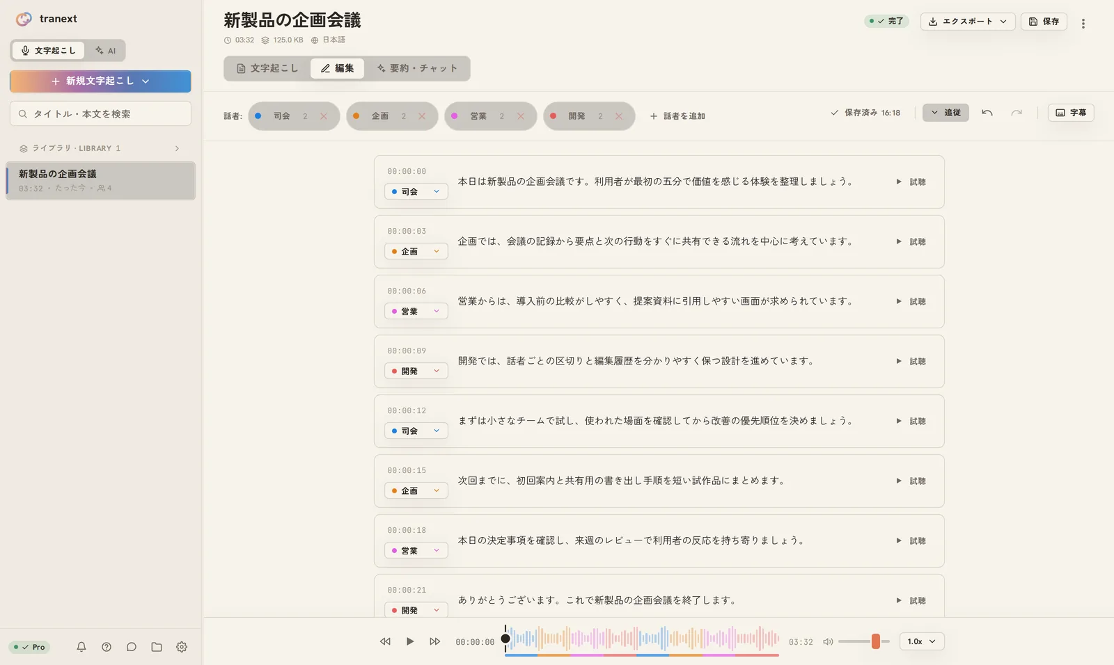The width and height of the screenshot is (1114, 665).
Task: Play preview 試聴 for segment 00:00:18
Action: tap(911, 540)
